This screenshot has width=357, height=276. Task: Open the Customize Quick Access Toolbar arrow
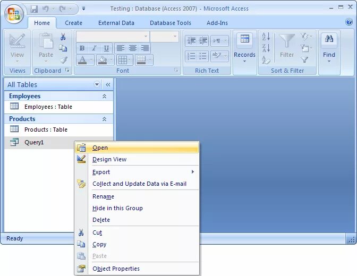pos(83,8)
